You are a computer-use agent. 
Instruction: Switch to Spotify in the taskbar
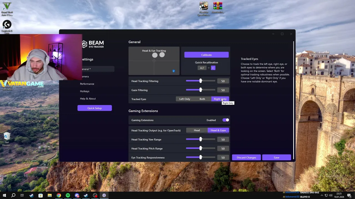[x=68, y=195]
